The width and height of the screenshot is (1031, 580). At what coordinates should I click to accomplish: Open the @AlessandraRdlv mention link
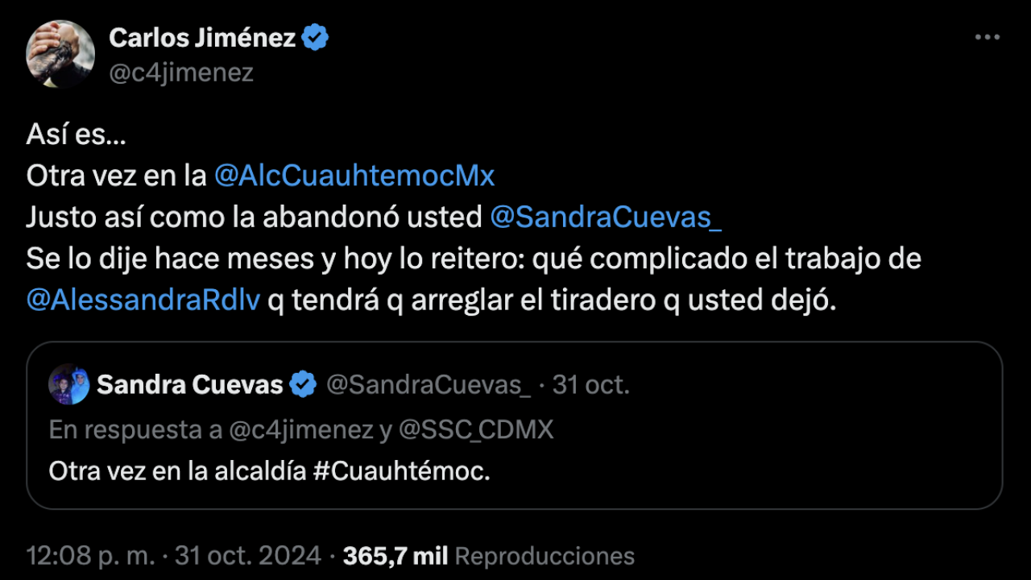143,300
